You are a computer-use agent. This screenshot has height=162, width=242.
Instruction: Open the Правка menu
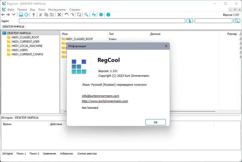(x=22, y=10)
